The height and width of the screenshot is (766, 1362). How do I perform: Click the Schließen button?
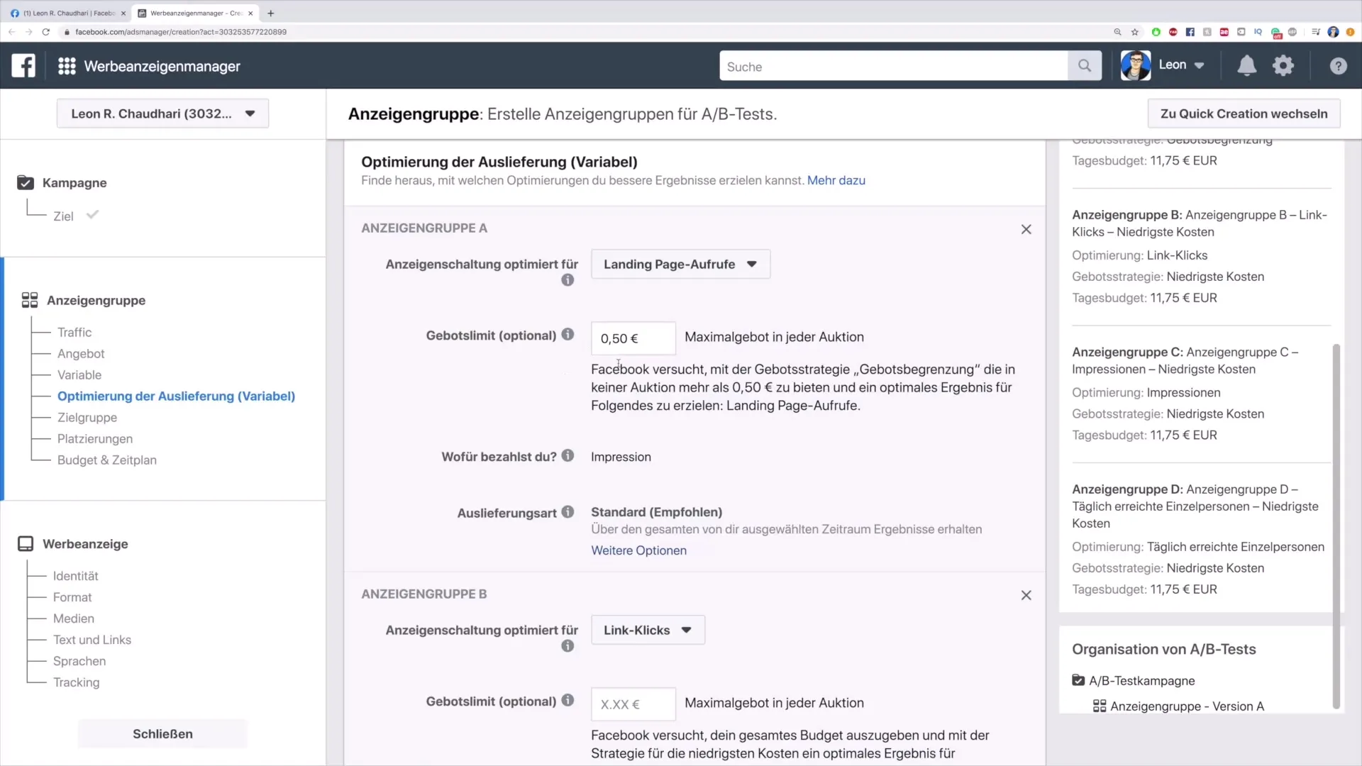tap(162, 733)
